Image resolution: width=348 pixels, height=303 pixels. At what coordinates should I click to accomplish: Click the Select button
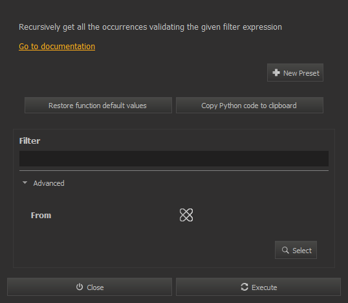click(296, 250)
